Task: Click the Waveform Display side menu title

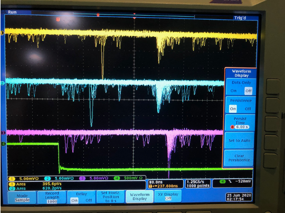Action: (x=241, y=73)
